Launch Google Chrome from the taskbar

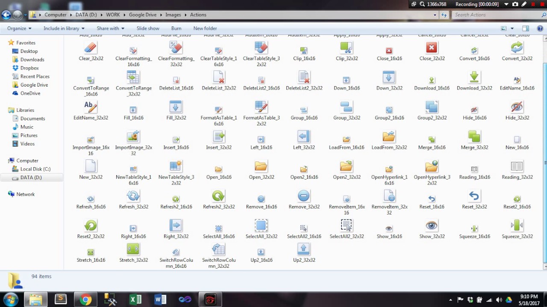85,299
